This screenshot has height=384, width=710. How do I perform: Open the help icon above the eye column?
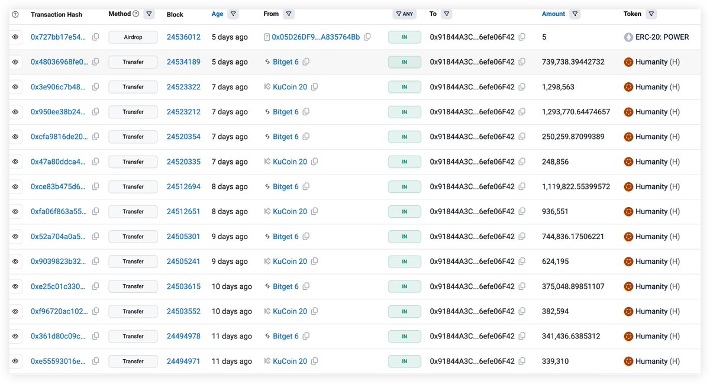click(x=15, y=14)
